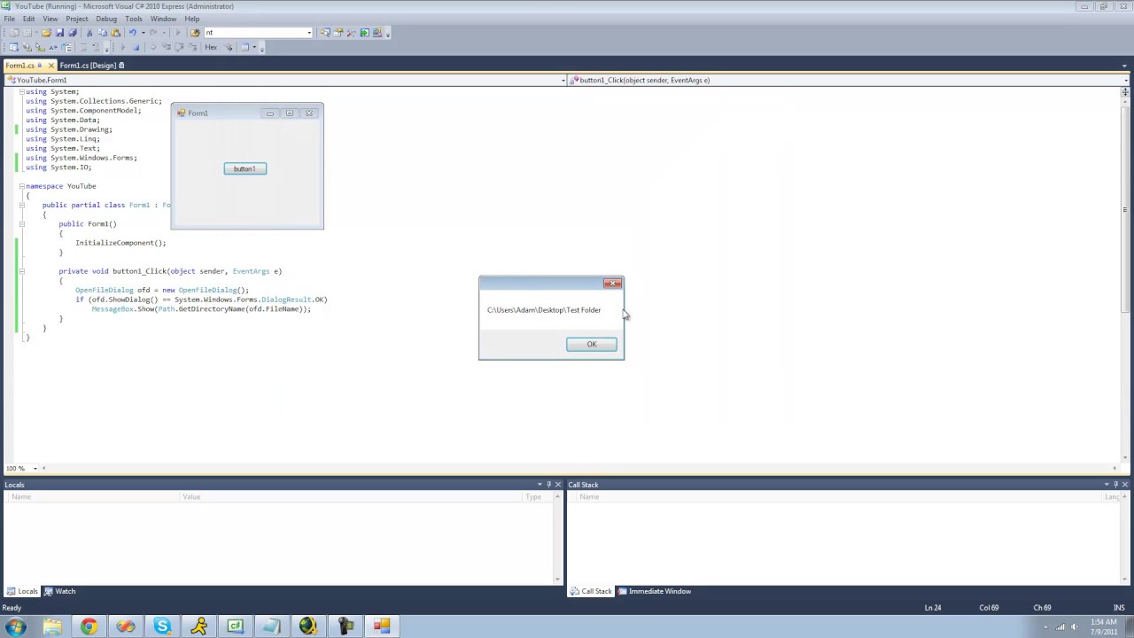Open the 100 % zoom dropdown

tap(35, 468)
